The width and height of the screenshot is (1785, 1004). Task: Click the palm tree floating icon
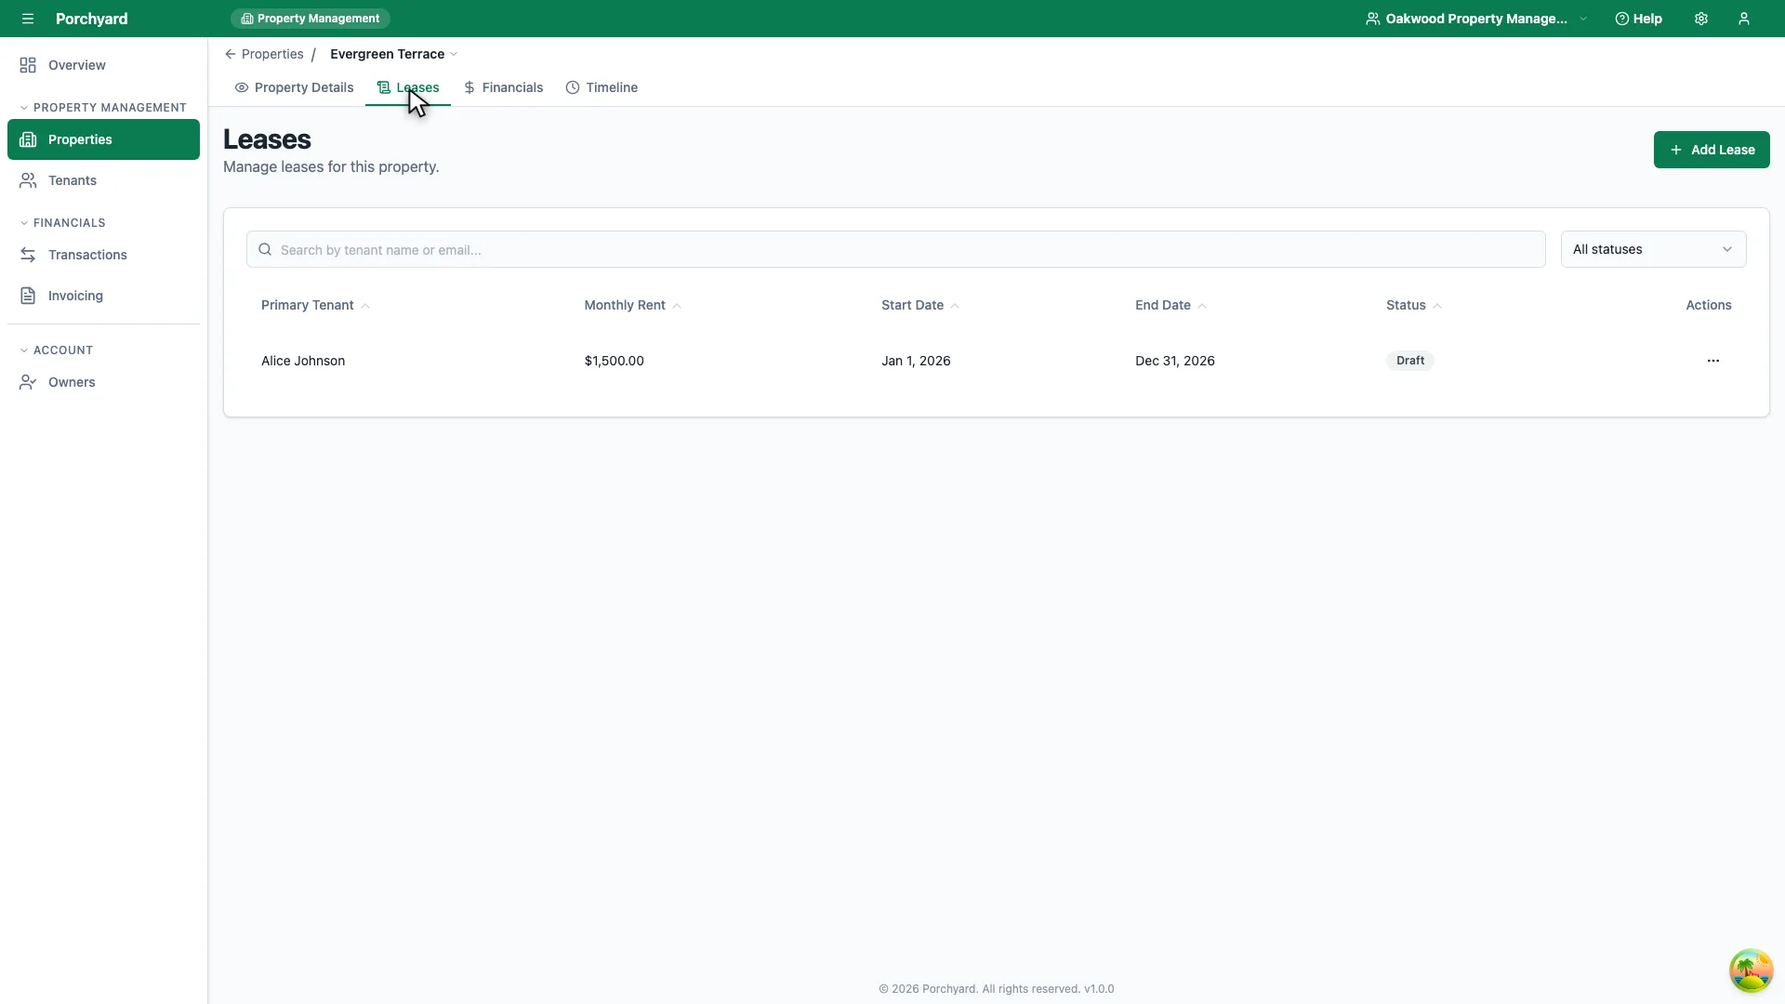[1751, 971]
